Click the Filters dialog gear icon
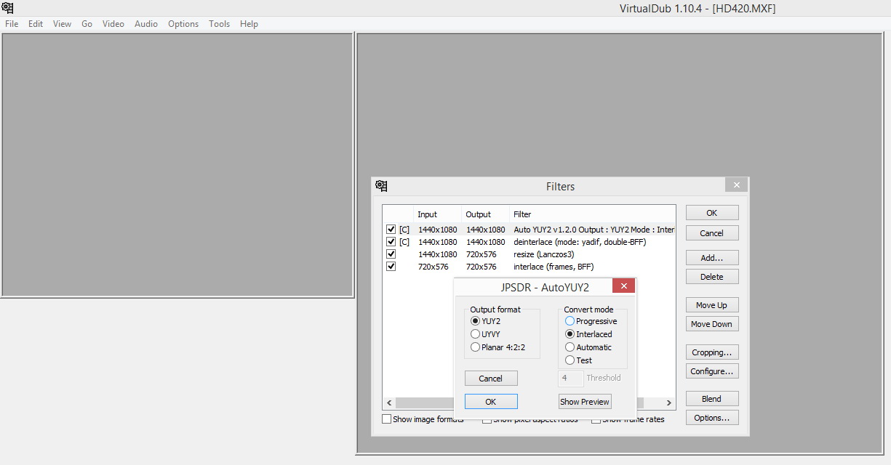 click(382, 186)
